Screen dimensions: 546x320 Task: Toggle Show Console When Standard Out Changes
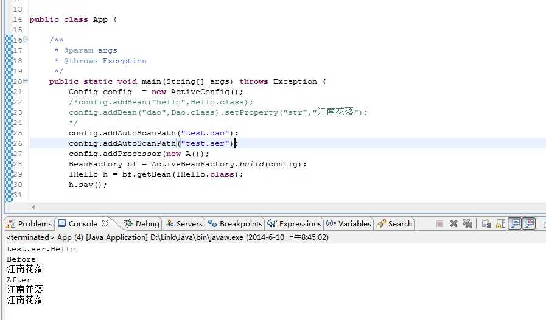[x=515, y=223]
